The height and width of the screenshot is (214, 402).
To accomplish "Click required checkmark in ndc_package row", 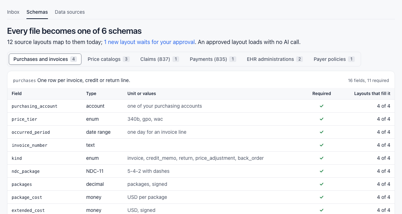I will coord(322,171).
